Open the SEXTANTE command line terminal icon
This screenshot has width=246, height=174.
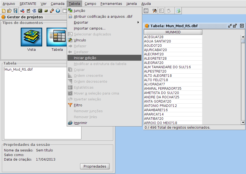pos(40,11)
